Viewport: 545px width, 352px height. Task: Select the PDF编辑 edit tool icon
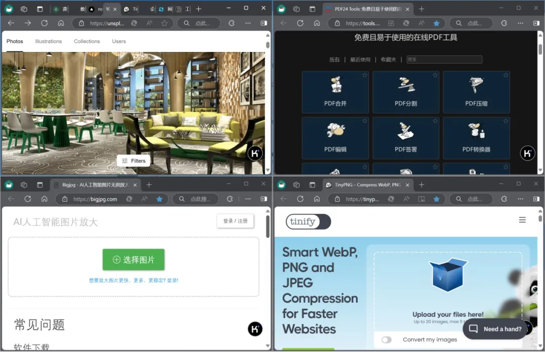click(336, 131)
